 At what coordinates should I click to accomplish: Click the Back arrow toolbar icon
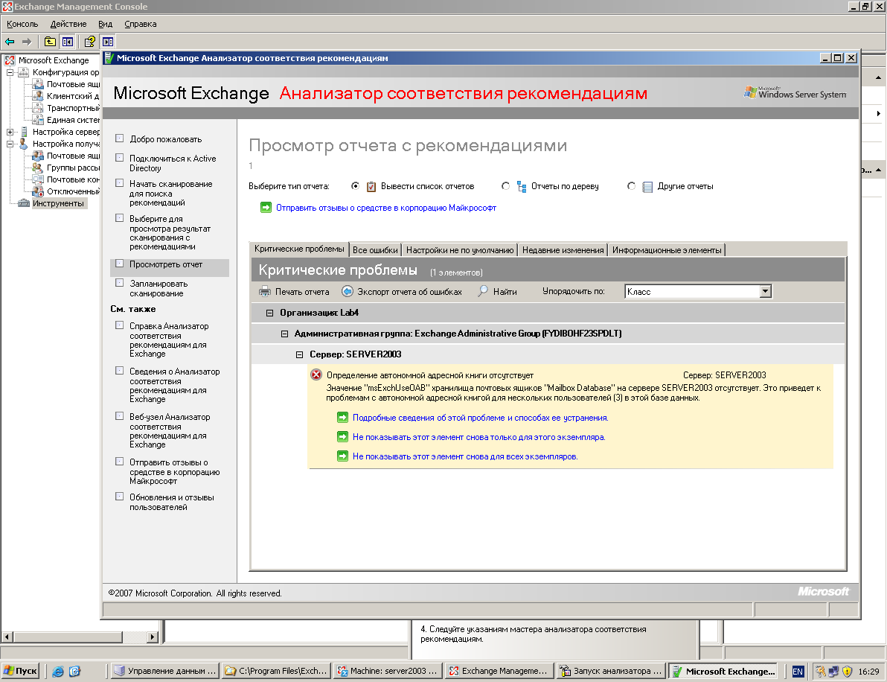(x=10, y=41)
